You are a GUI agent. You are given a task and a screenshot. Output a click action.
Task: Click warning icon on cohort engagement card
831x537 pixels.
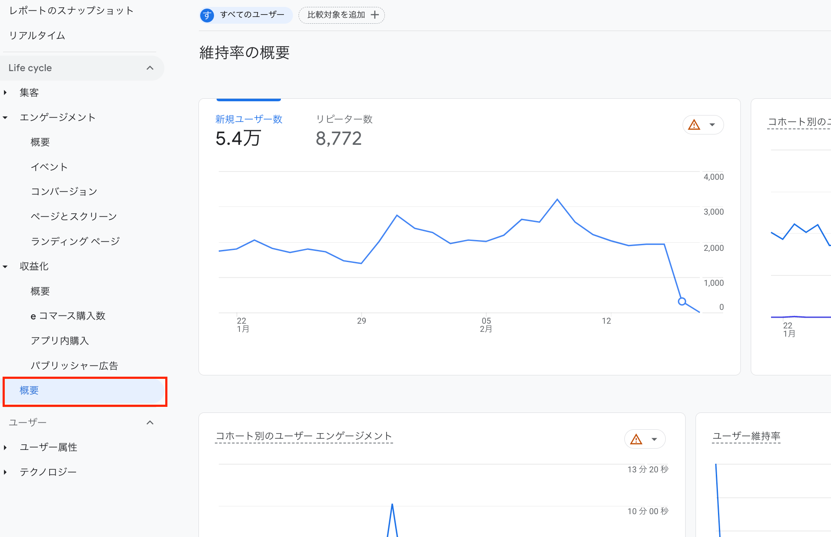point(636,439)
